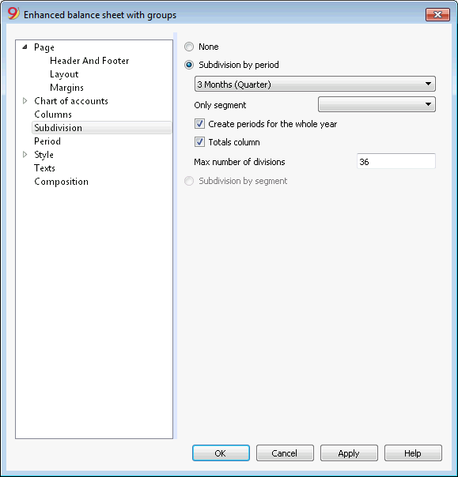
Task: Go to the Margins section
Action: [66, 88]
